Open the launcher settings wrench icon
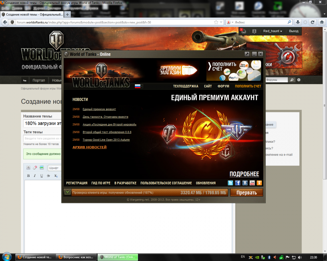 pos(247,54)
